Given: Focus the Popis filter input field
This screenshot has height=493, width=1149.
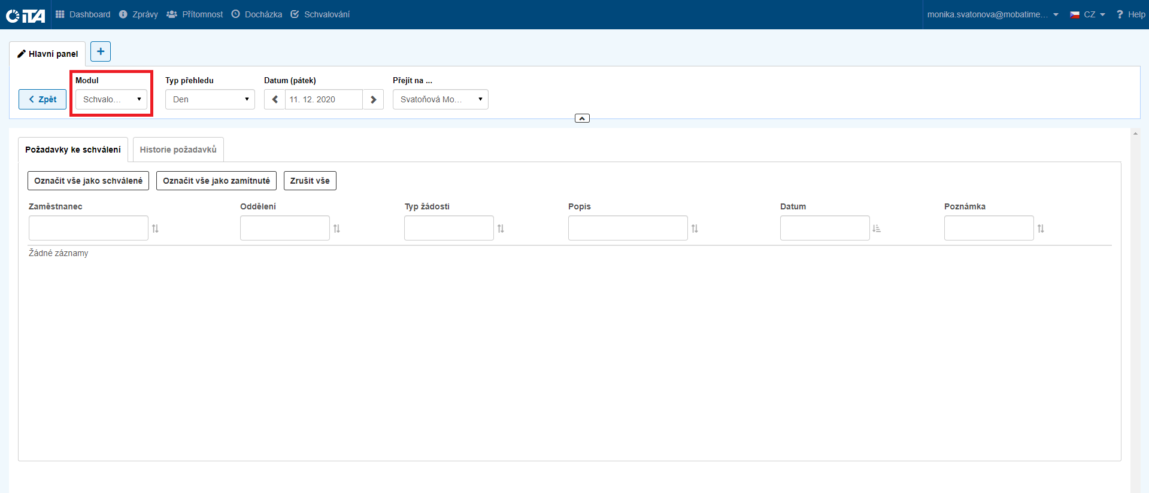Looking at the screenshot, I should coord(627,228).
